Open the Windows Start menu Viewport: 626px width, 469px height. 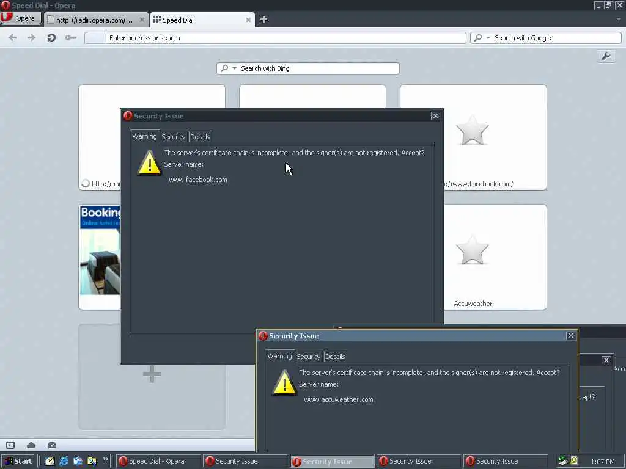(18, 461)
